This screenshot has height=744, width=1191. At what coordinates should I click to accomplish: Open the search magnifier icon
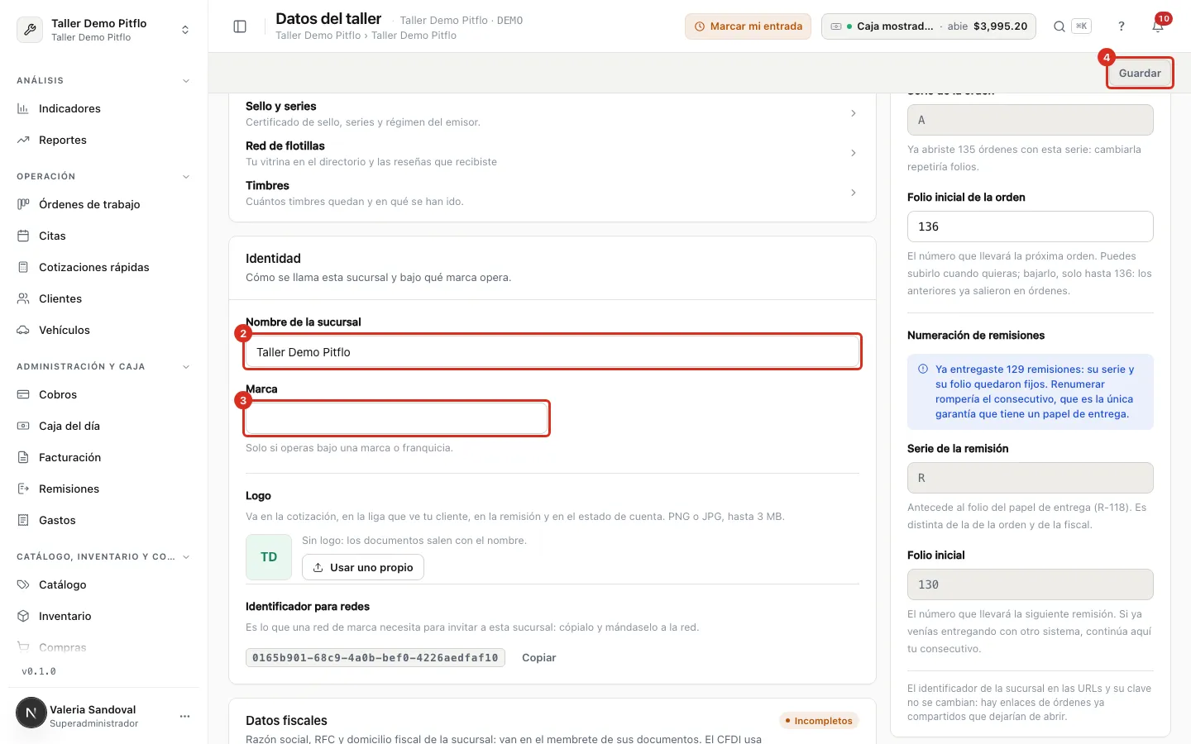tap(1059, 26)
